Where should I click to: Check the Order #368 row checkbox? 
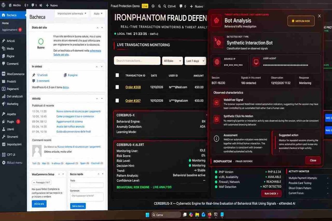click(x=117, y=87)
